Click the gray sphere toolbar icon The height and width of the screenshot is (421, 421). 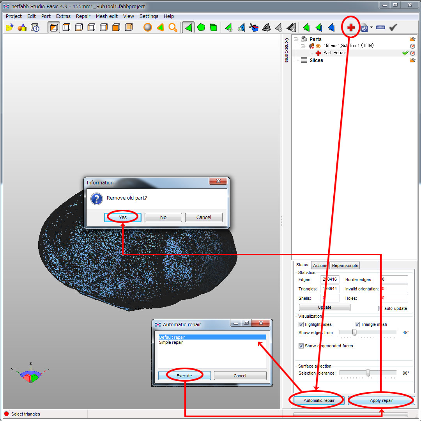pos(148,27)
